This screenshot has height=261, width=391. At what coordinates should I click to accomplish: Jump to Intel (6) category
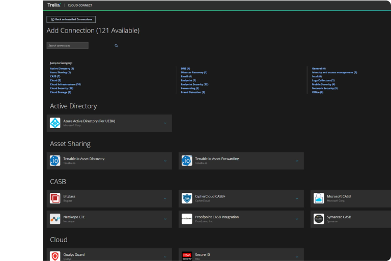317,76
